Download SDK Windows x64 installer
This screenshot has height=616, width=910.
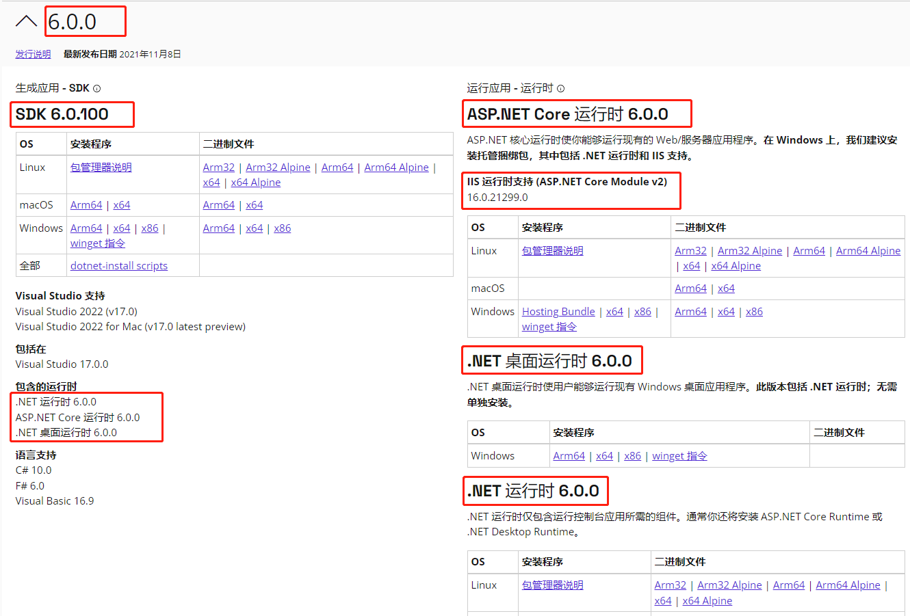(122, 228)
